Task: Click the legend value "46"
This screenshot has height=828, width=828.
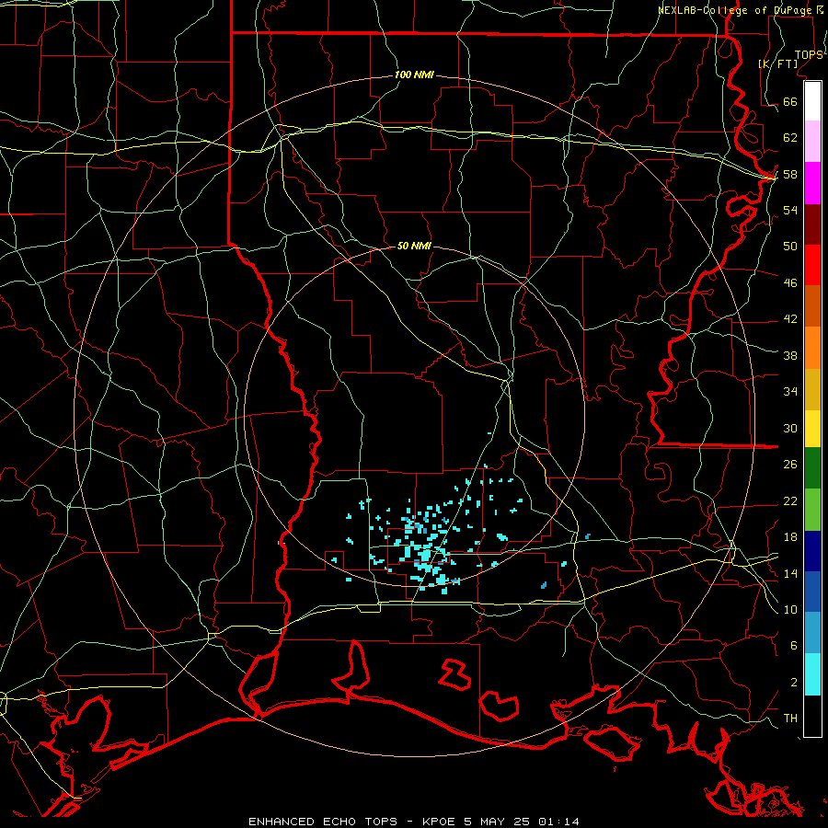Action: click(x=790, y=283)
